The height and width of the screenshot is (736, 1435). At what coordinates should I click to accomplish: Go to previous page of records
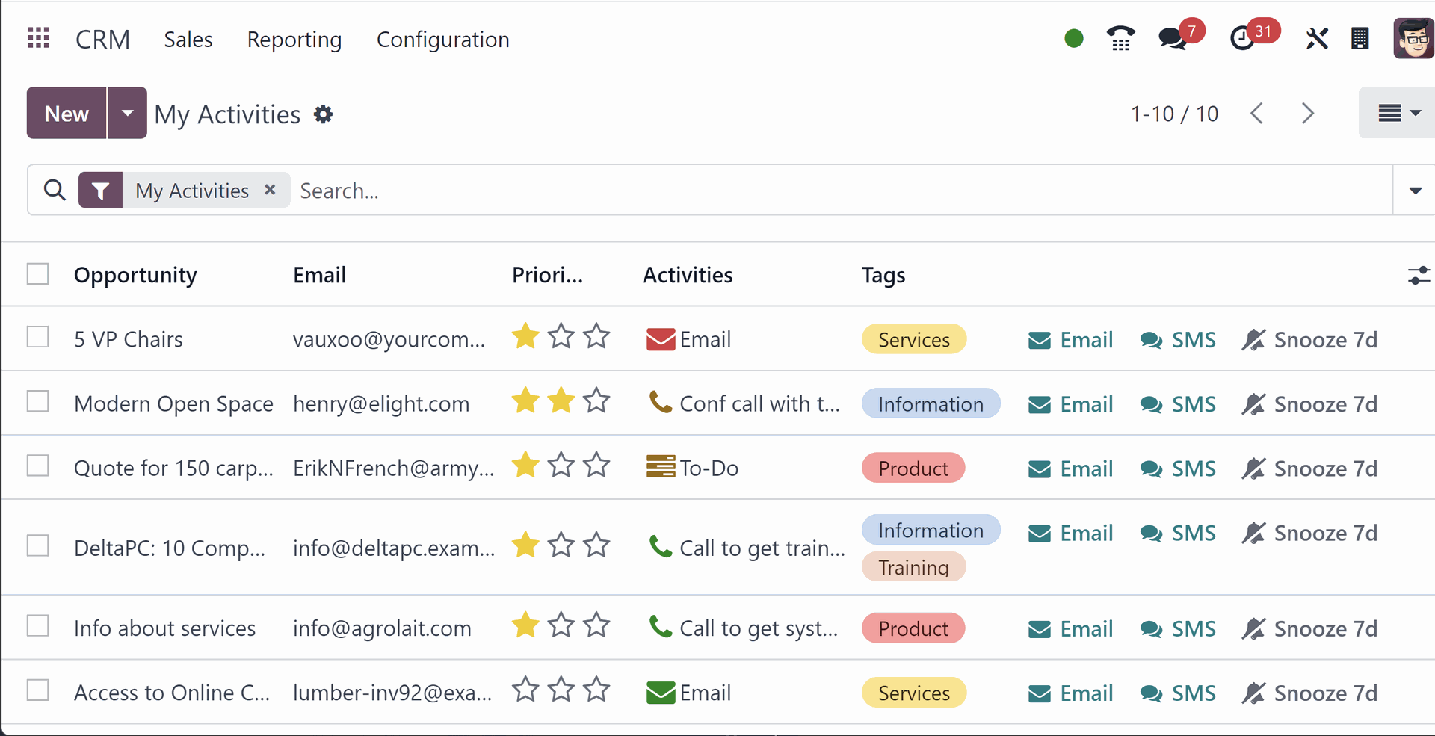pos(1257,114)
